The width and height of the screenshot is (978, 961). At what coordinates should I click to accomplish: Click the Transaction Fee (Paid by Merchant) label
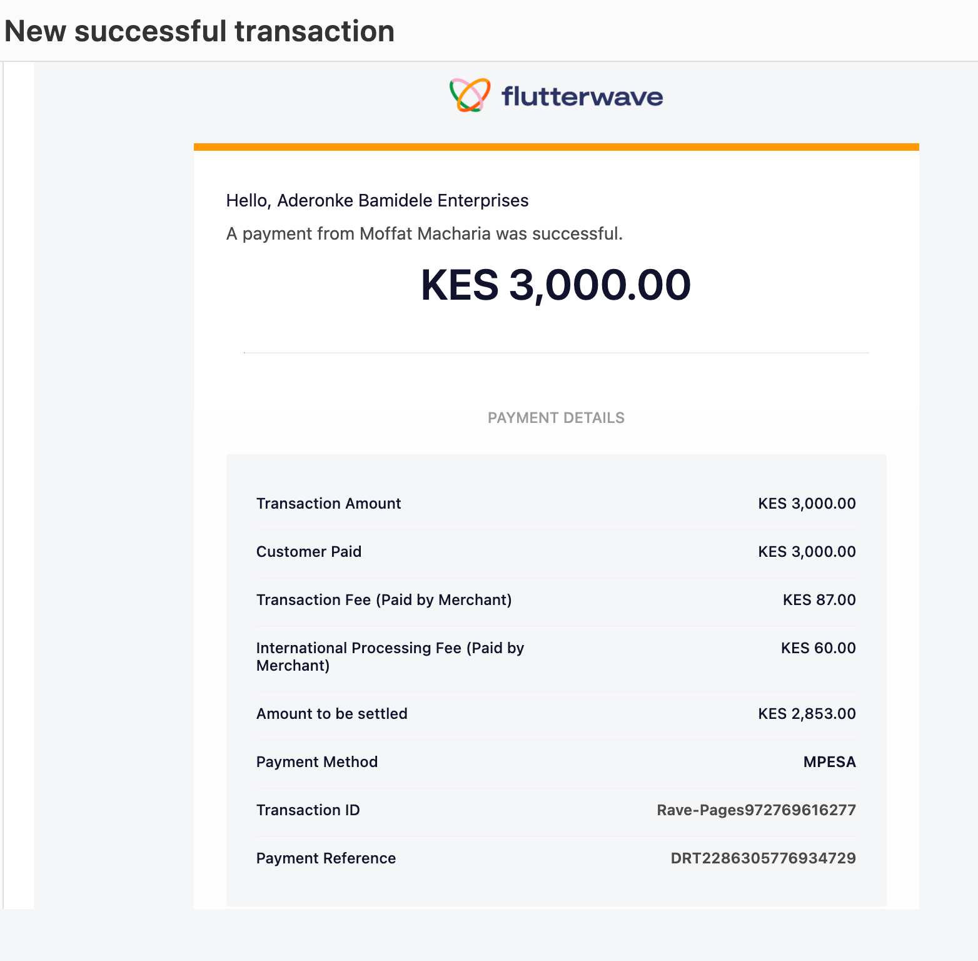(x=384, y=600)
